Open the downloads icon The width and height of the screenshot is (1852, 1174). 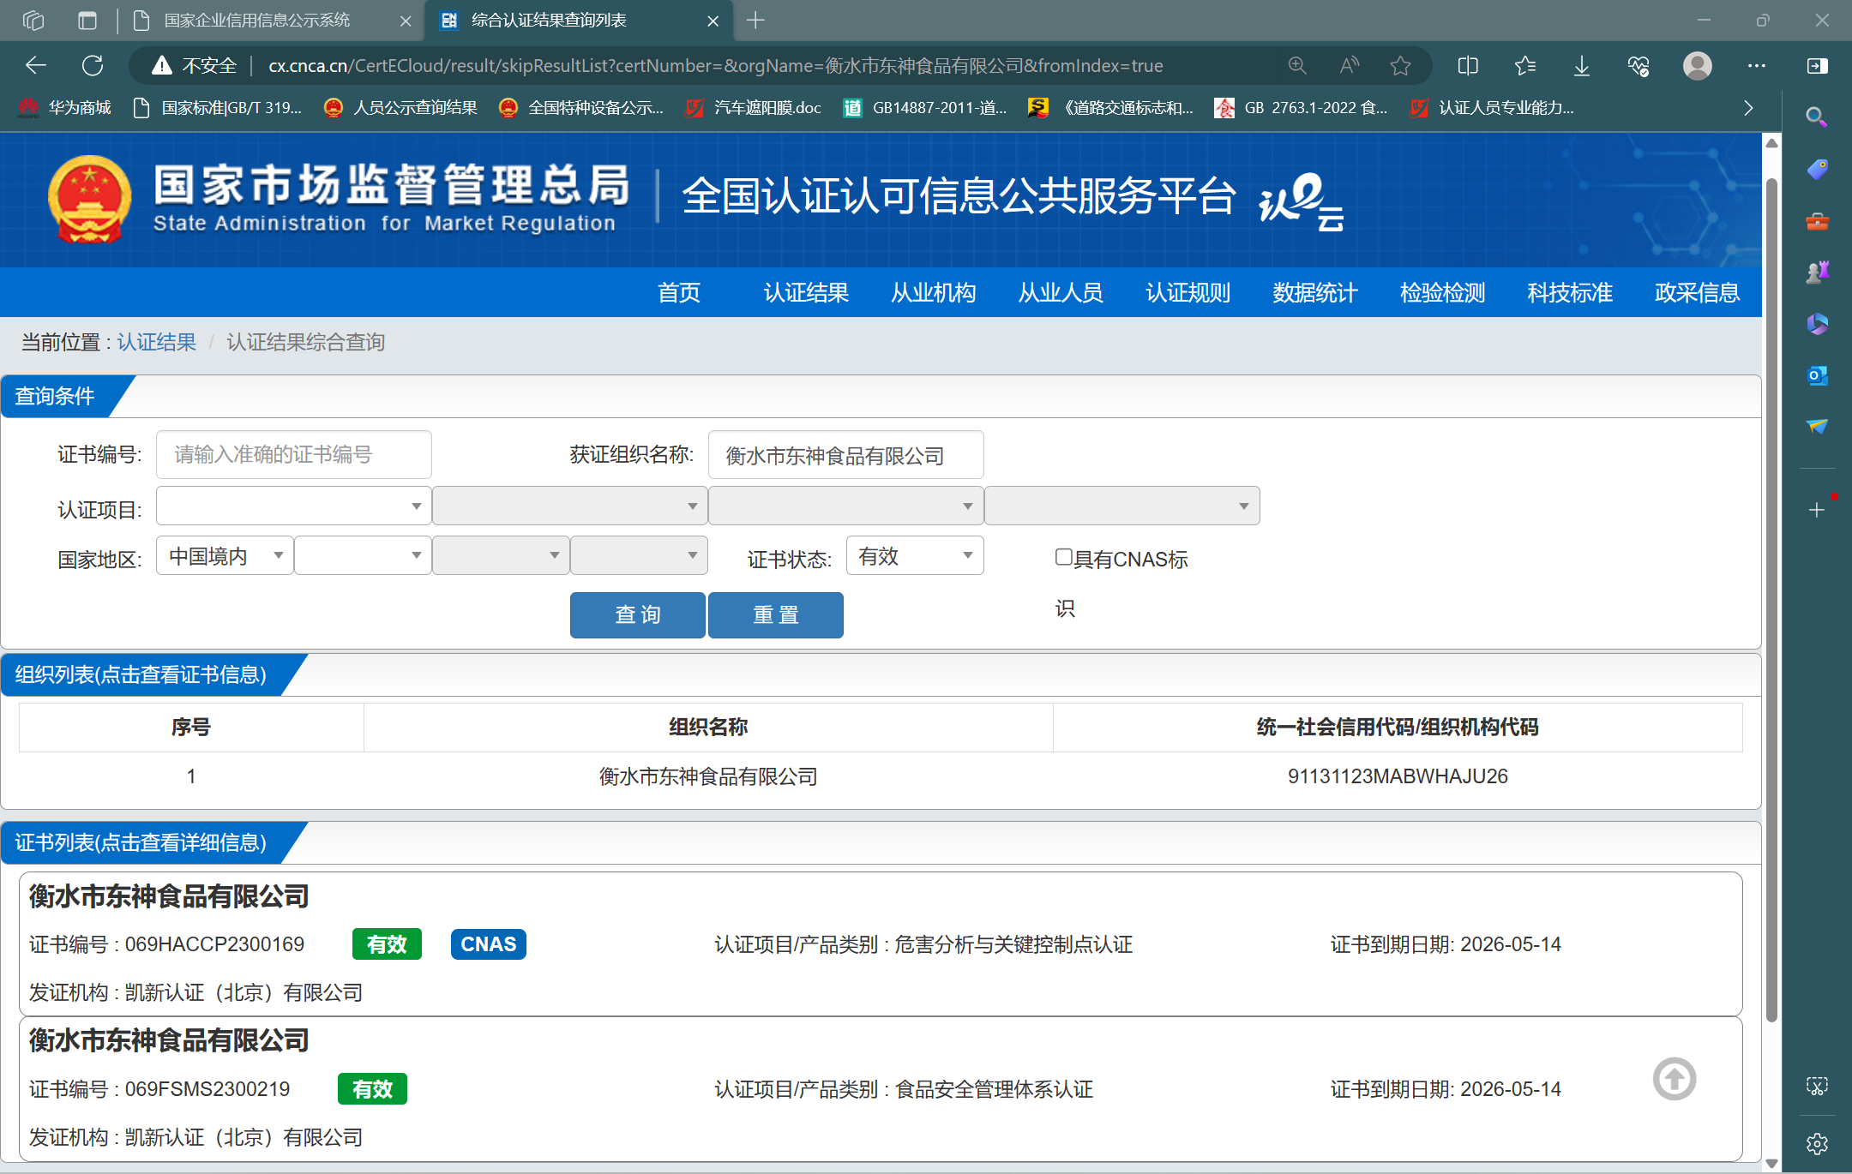point(1582,66)
